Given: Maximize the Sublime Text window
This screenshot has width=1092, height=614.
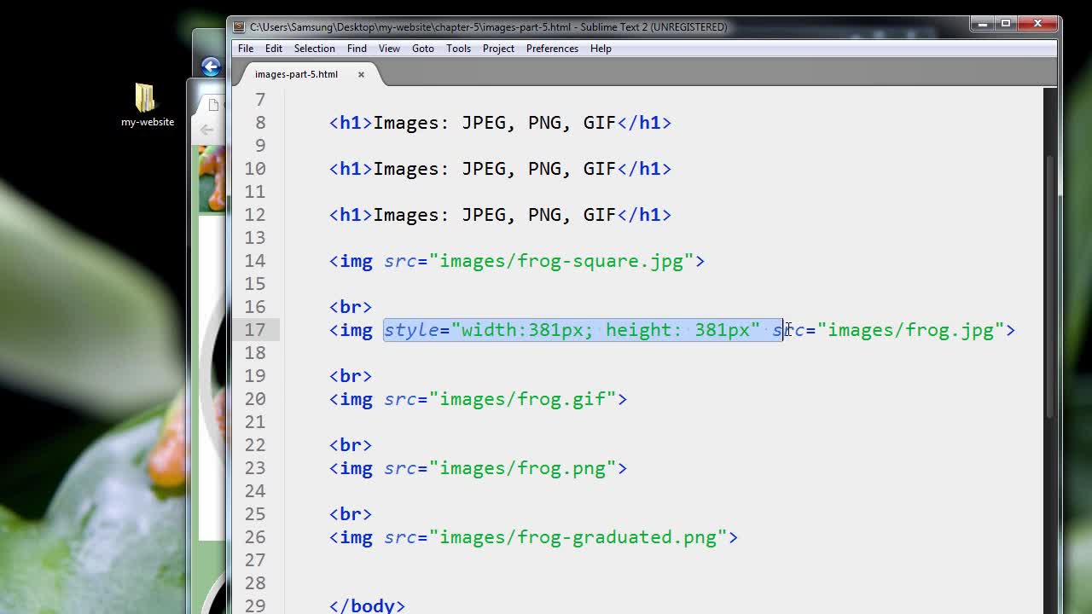Looking at the screenshot, I should [1006, 24].
